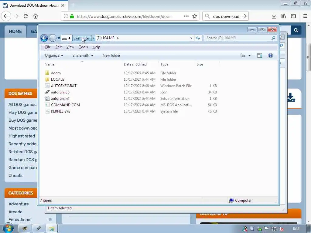Image resolution: width=311 pixels, height=233 pixels.
Task: Open the Cheats link
Action: pos(15,176)
